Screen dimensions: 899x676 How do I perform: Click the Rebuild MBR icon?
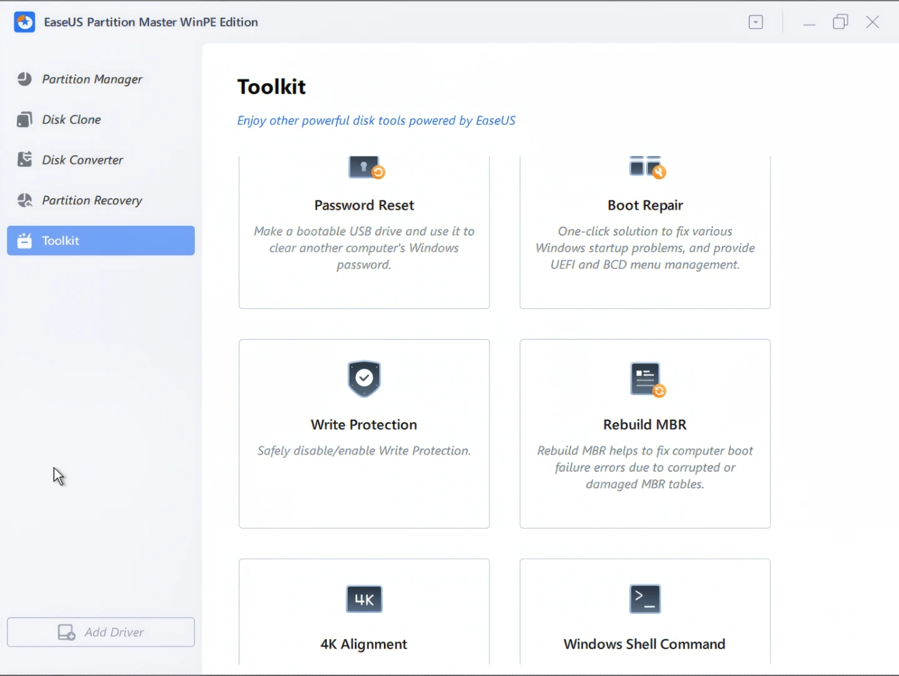click(647, 380)
